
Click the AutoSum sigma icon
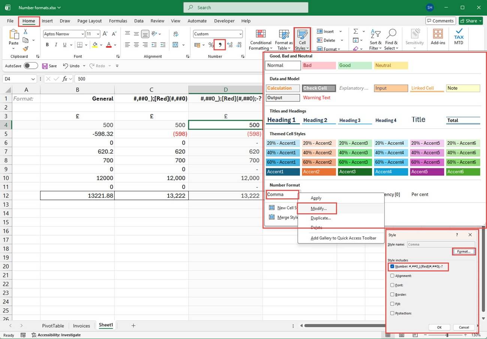click(356, 31)
